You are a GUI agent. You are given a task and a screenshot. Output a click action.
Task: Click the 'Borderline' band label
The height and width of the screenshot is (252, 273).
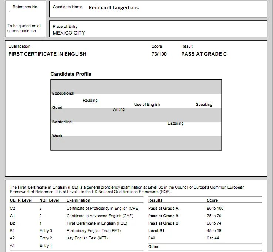coord(62,122)
